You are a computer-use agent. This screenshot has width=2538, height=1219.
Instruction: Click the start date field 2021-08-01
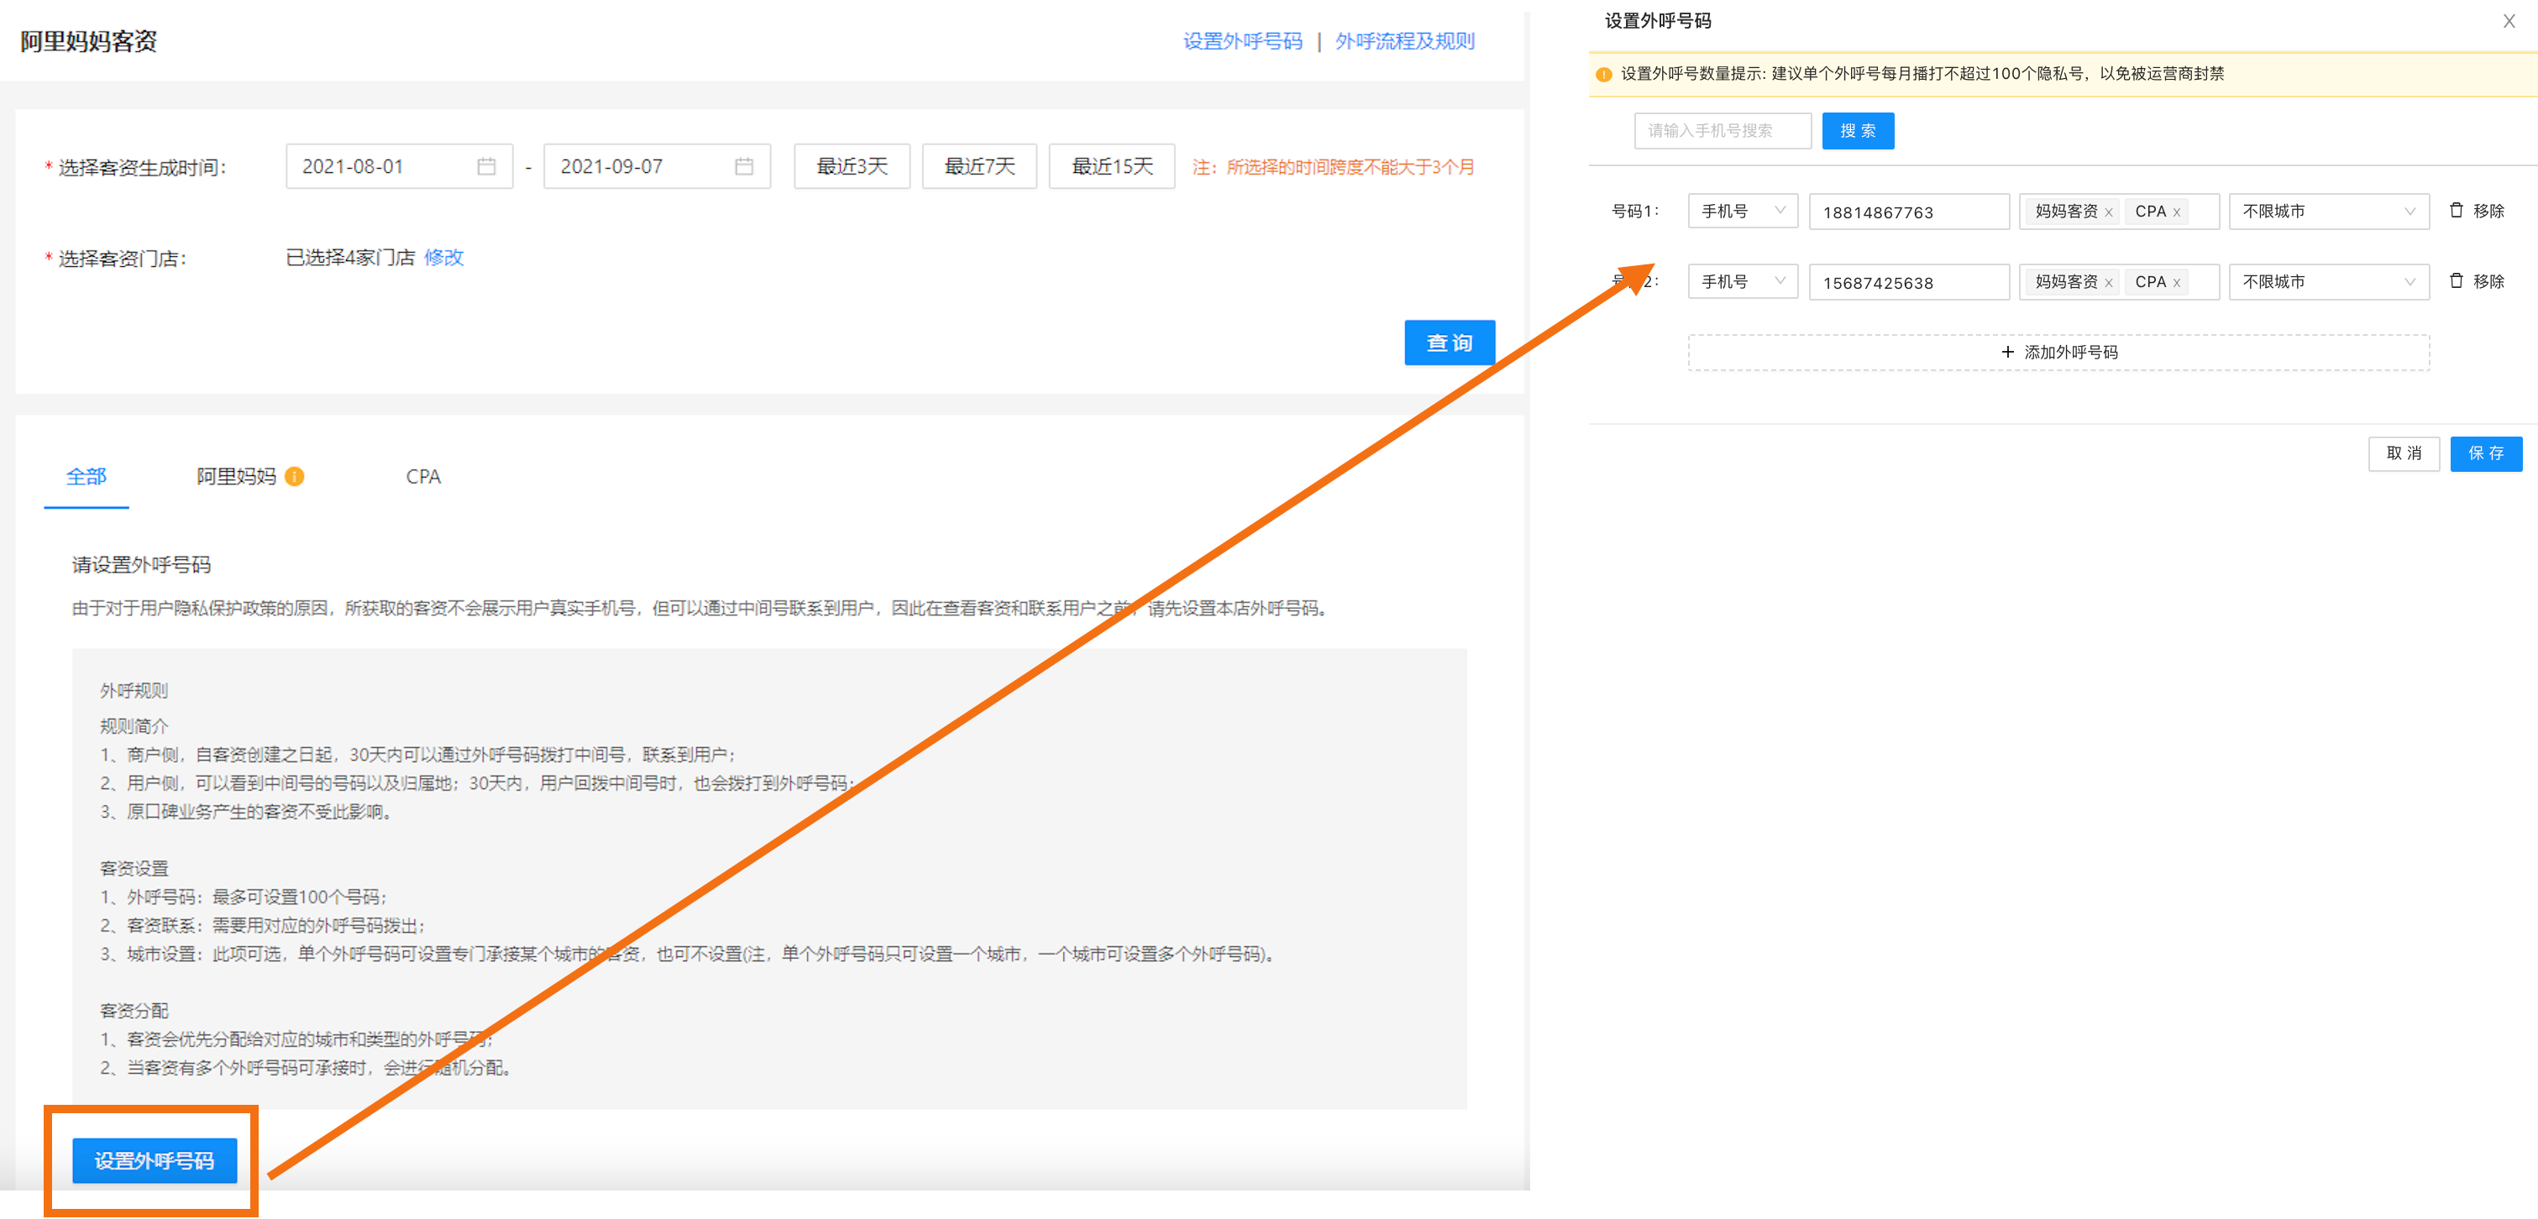click(399, 166)
